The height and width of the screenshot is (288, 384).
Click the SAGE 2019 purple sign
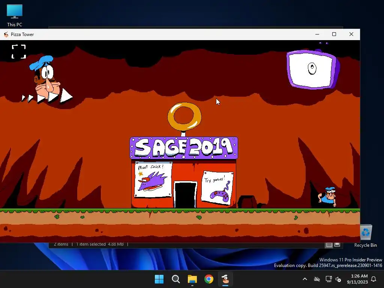coord(184,148)
